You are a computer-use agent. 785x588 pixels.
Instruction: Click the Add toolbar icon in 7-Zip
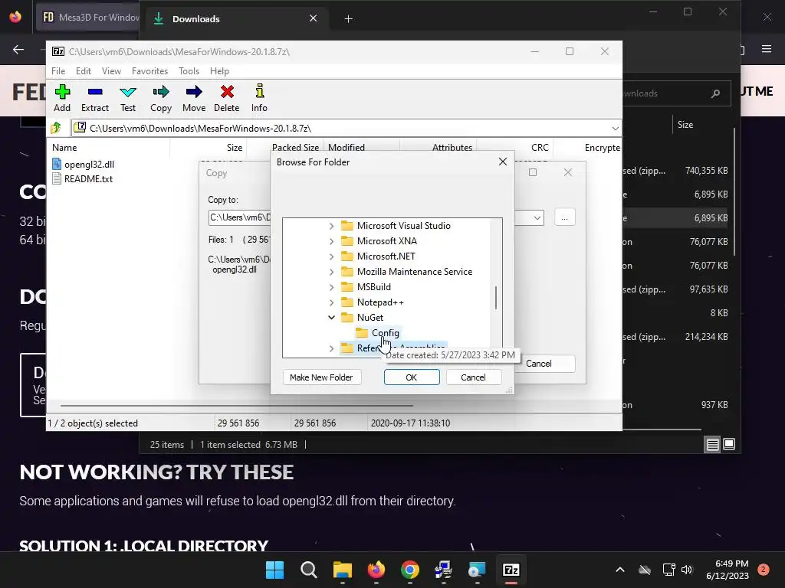click(x=62, y=98)
